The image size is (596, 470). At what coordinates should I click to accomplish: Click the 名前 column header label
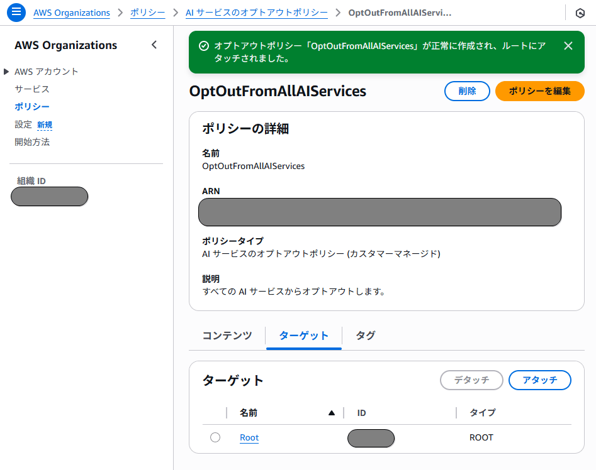tap(249, 413)
